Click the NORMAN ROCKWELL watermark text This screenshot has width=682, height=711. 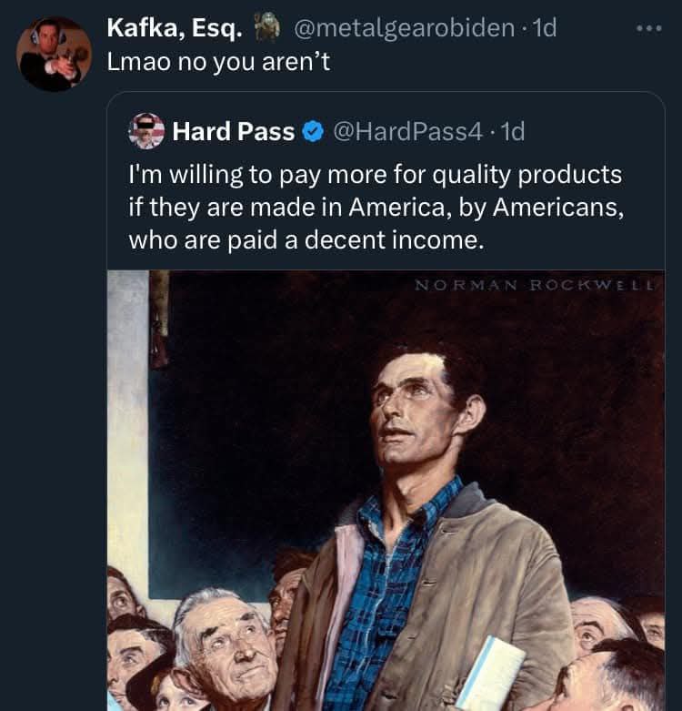536,285
